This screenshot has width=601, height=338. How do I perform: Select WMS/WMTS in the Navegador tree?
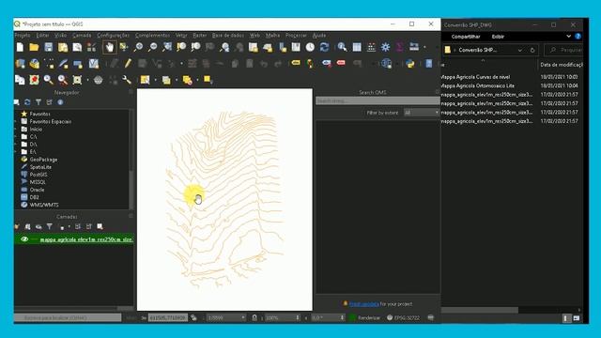44,205
